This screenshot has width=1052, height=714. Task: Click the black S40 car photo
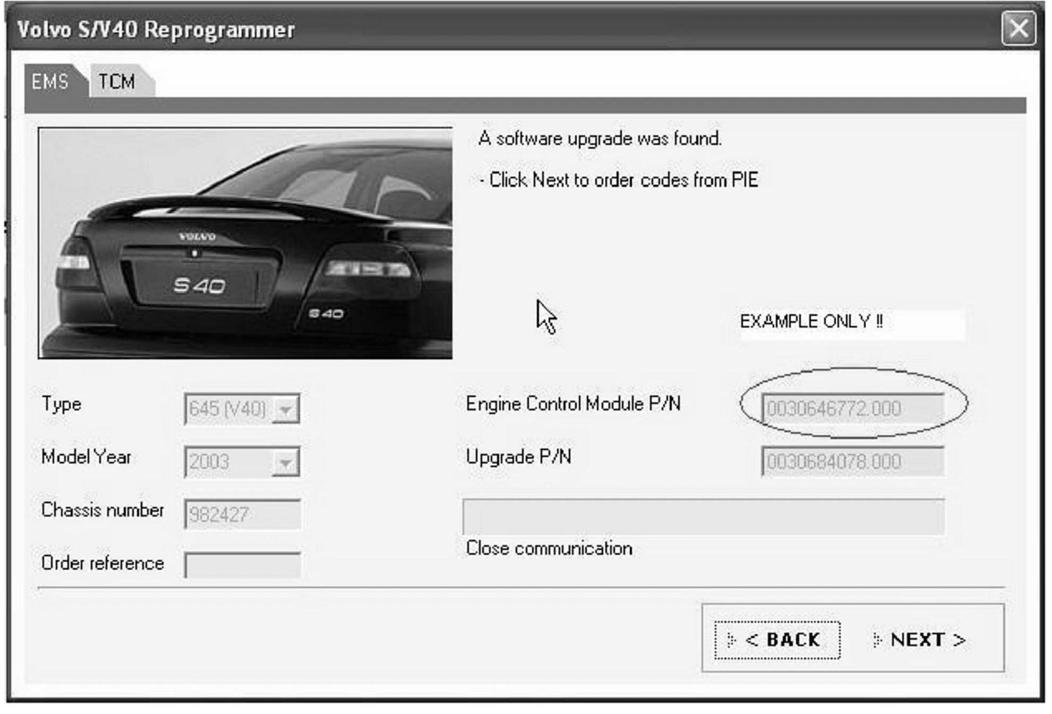245,243
